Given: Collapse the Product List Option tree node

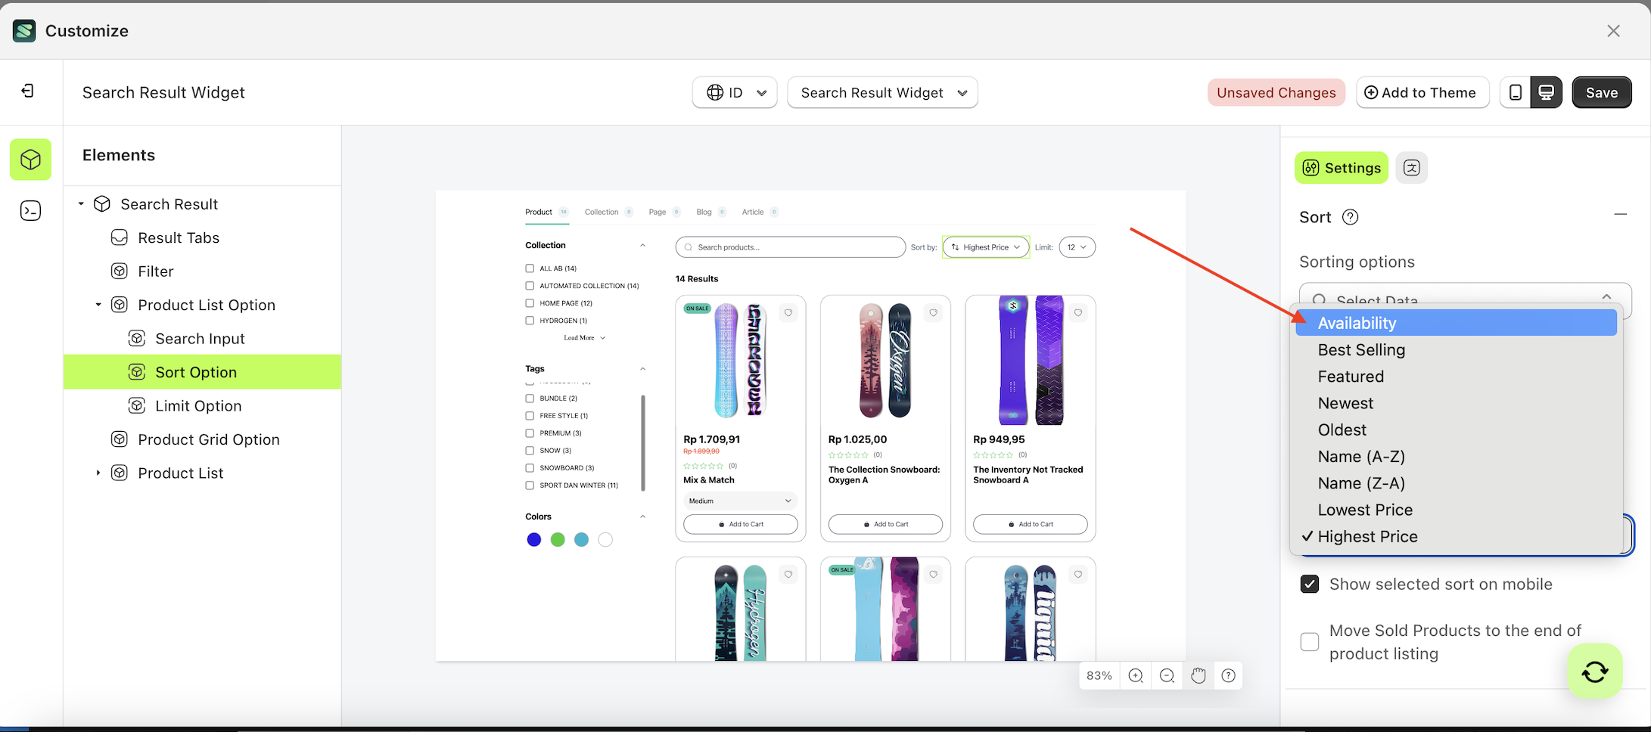Looking at the screenshot, I should click(98, 305).
